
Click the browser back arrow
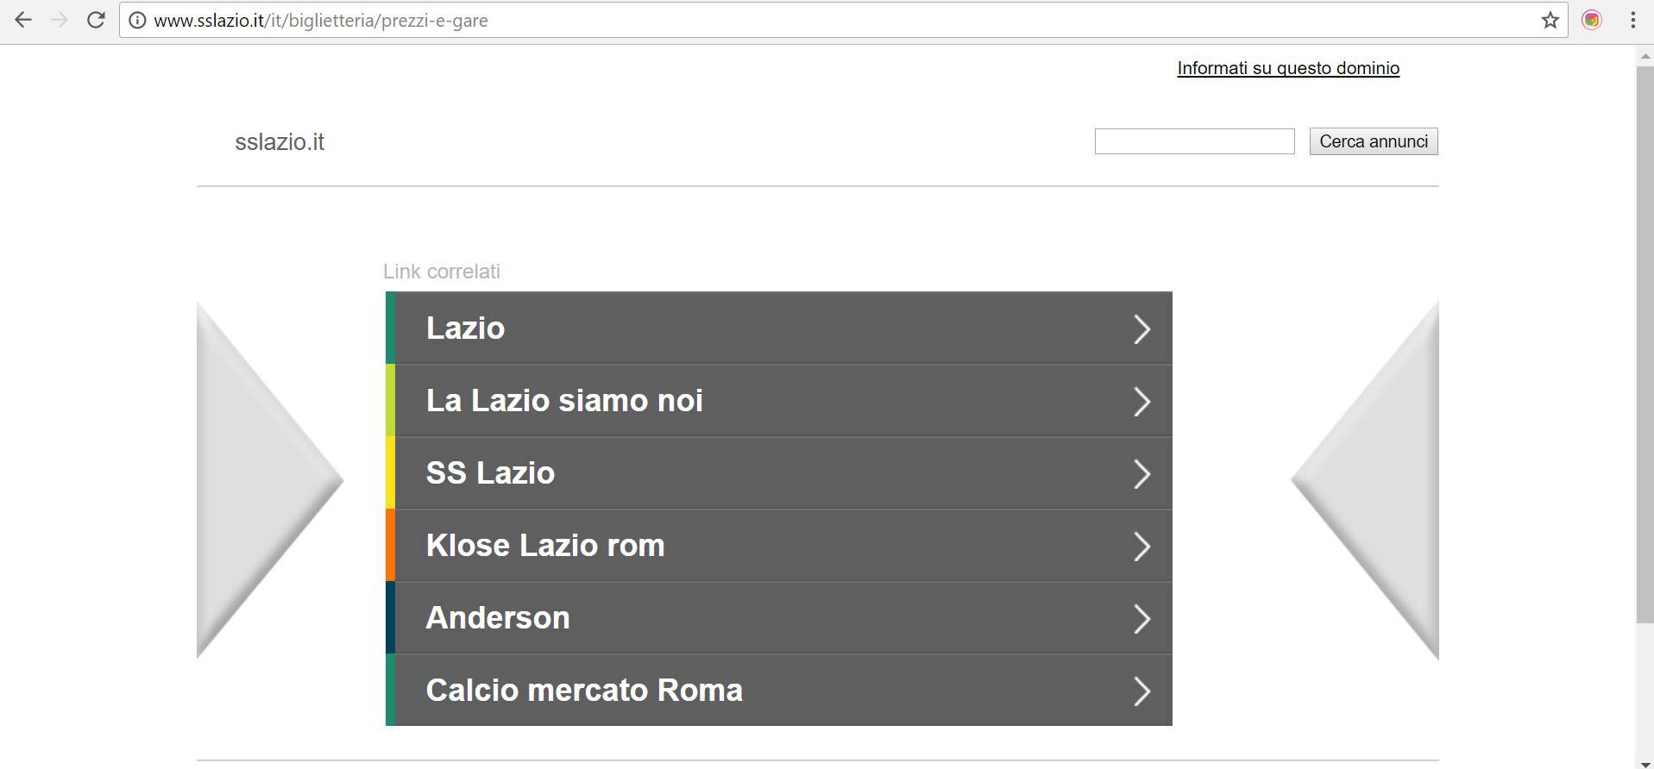(23, 20)
